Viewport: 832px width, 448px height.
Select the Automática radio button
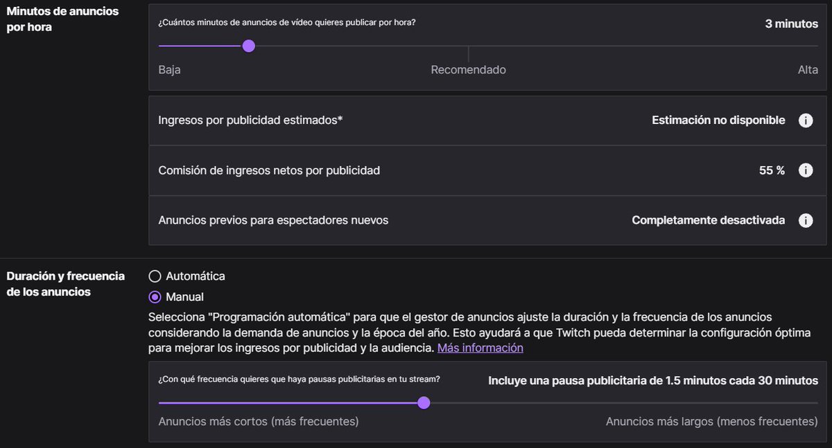coord(155,276)
